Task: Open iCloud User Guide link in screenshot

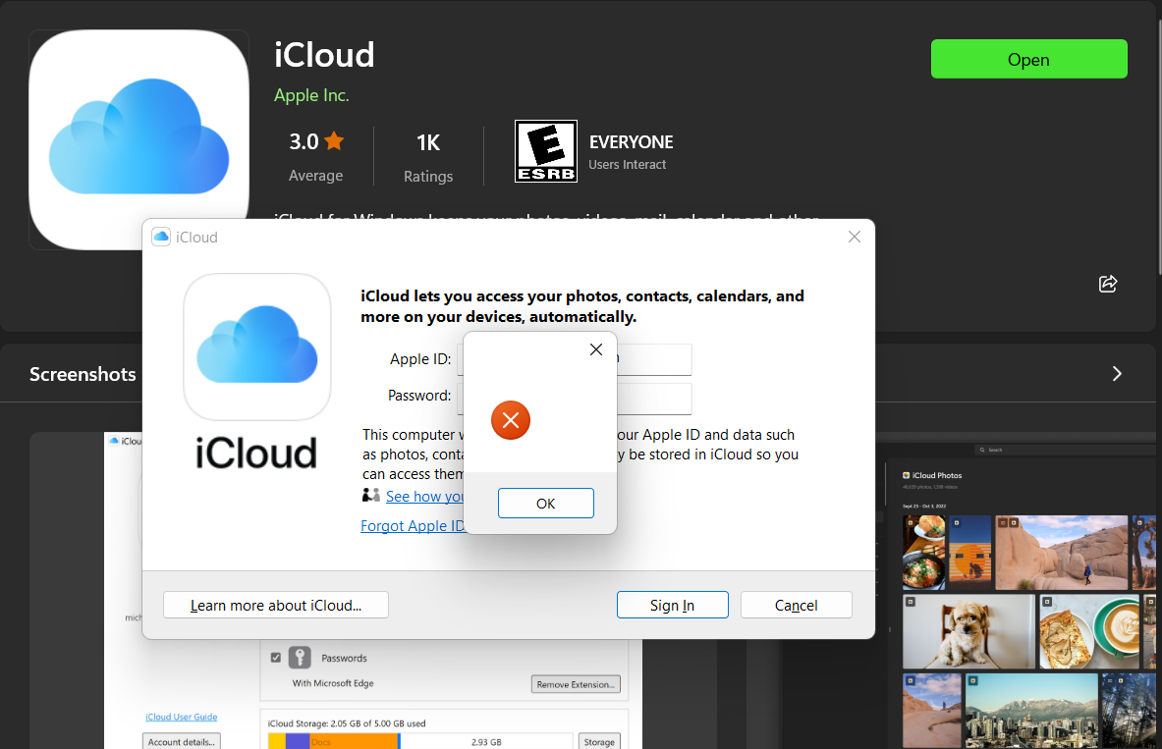Action: tap(182, 718)
